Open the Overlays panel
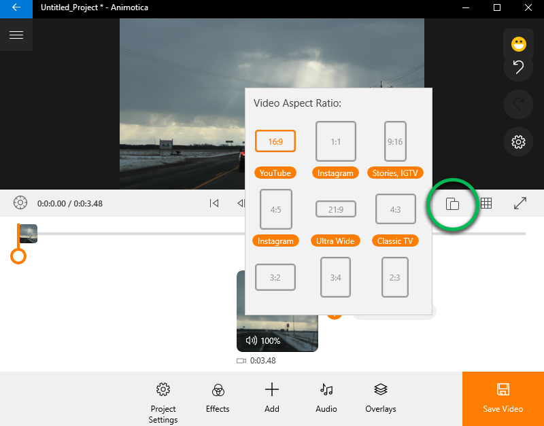544x426 pixels. (x=381, y=399)
